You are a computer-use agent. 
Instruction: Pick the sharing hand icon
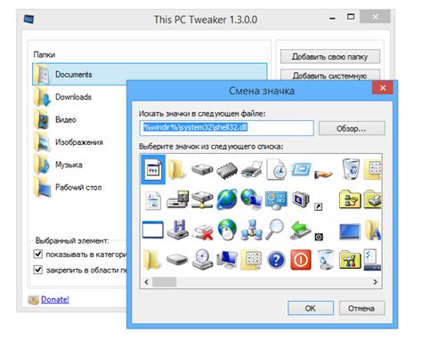324,174
